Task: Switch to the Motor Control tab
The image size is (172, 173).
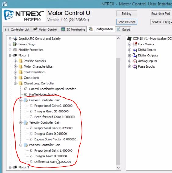Action: tap(45, 30)
